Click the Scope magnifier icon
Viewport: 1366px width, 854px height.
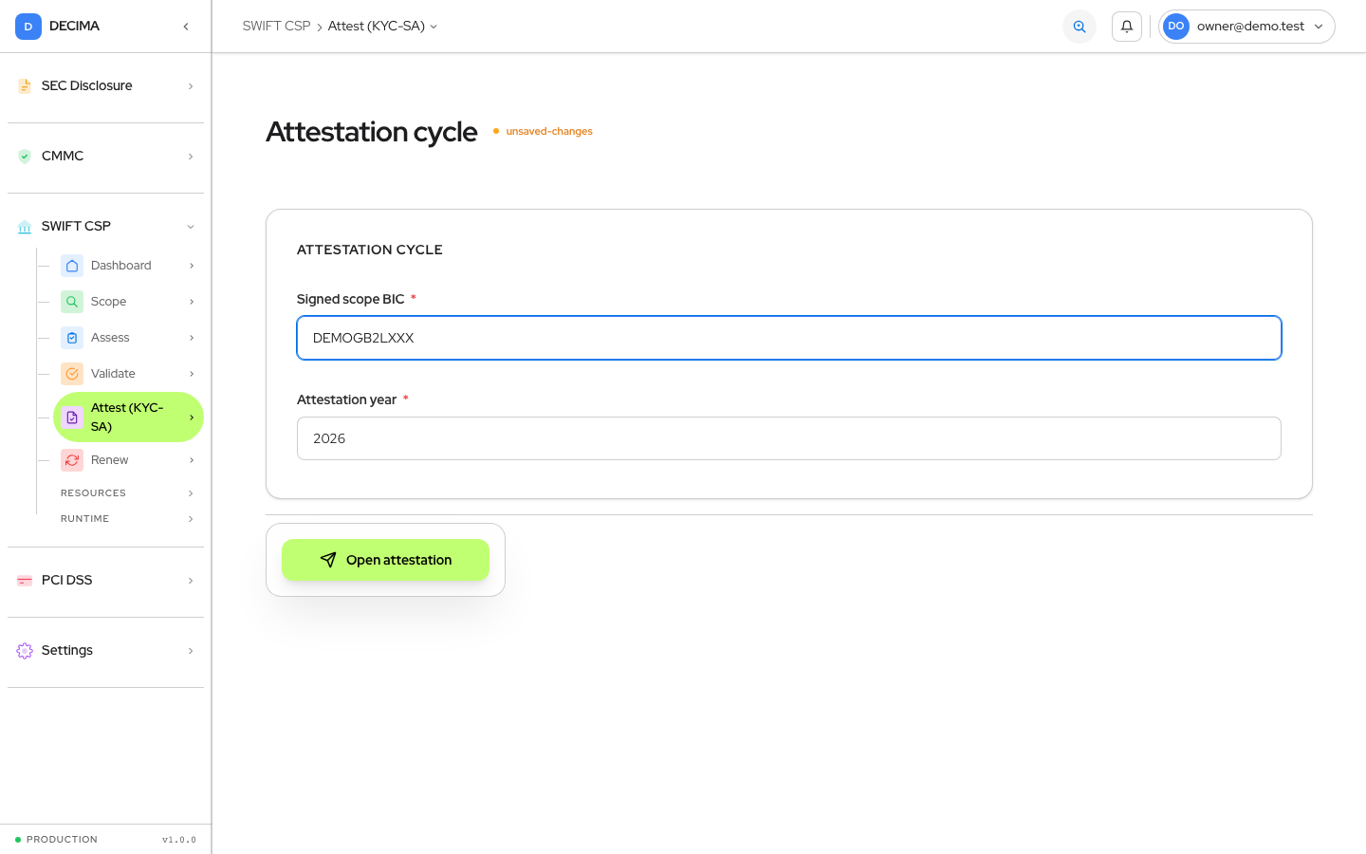coord(72,302)
